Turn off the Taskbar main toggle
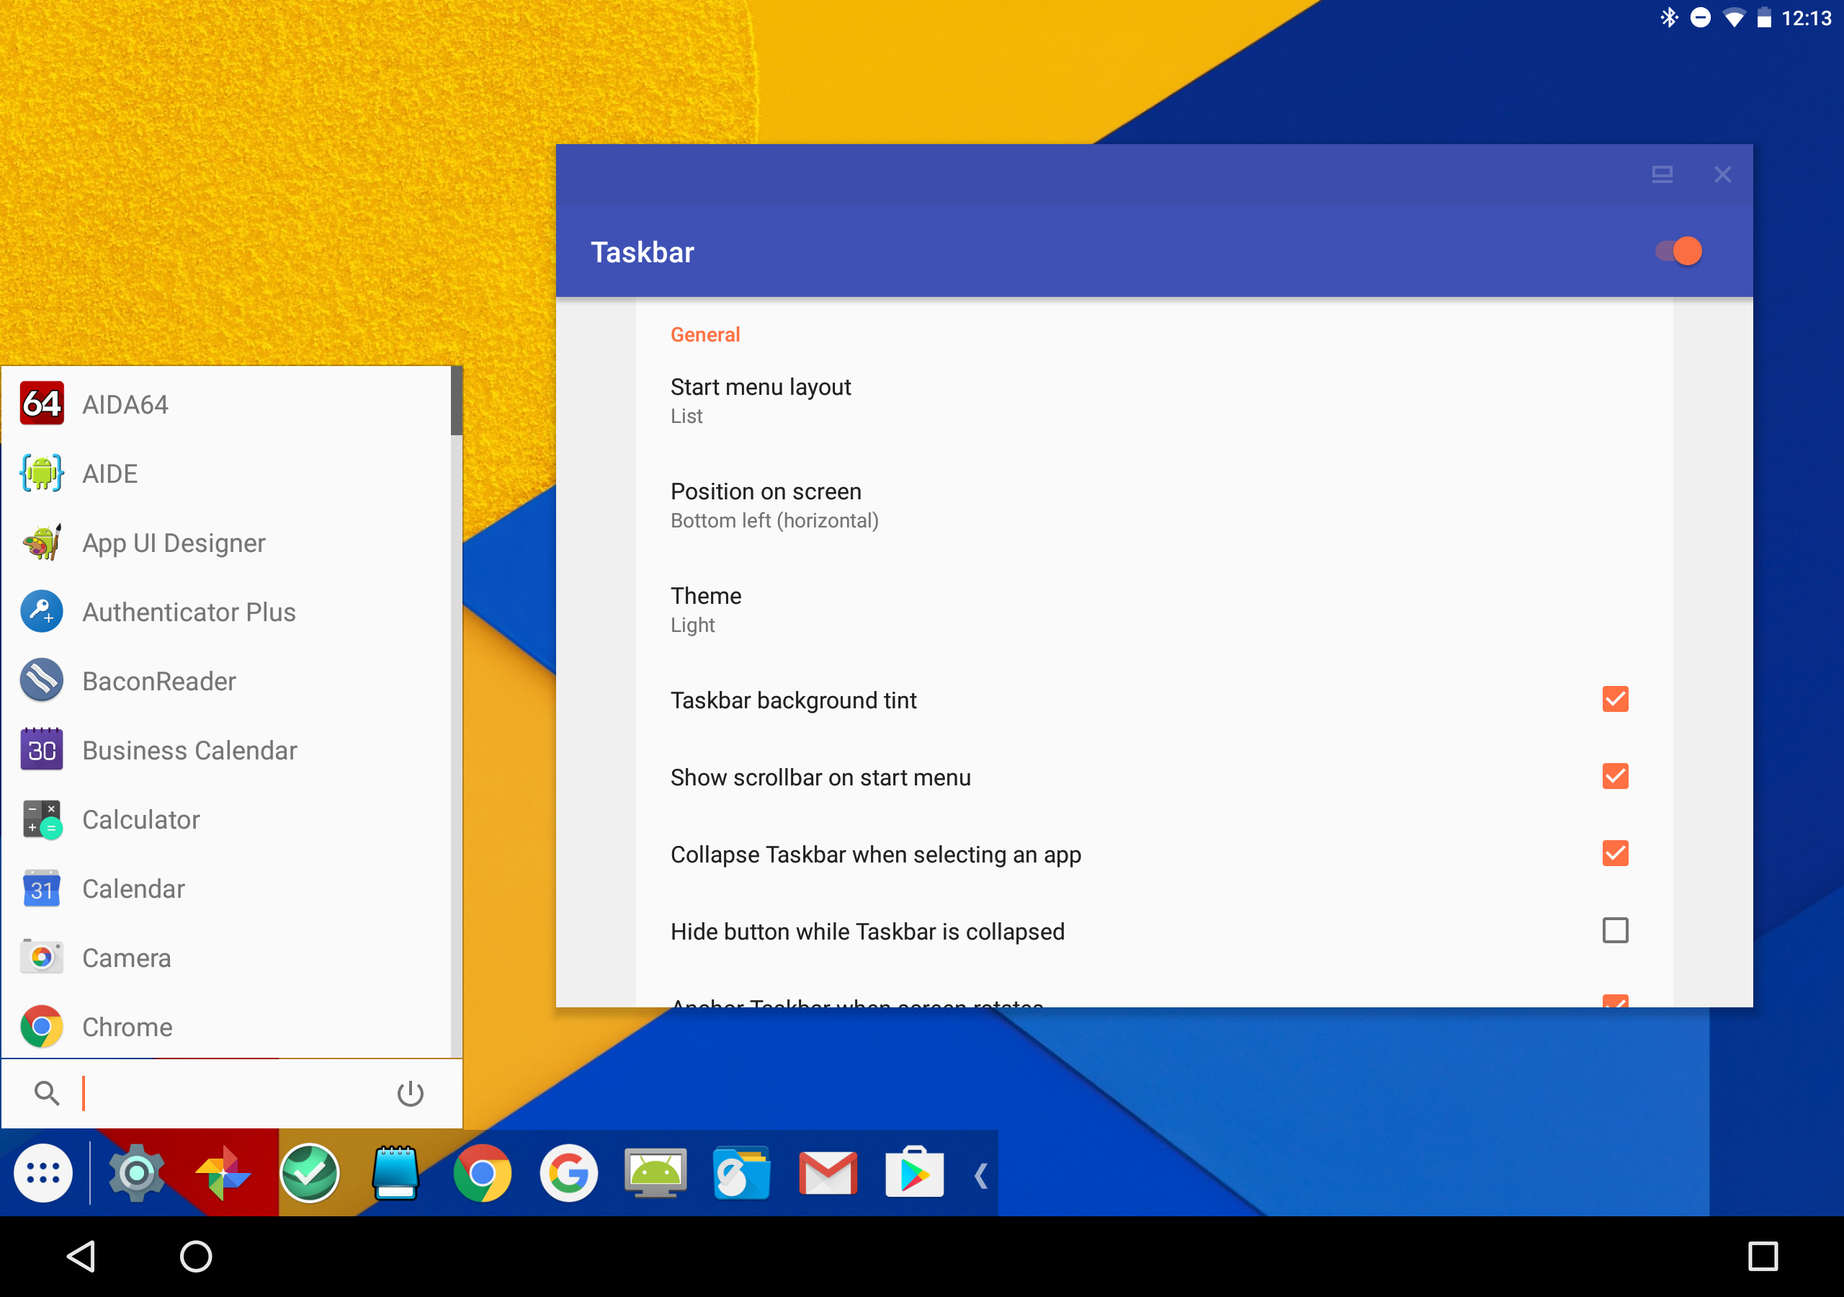This screenshot has width=1844, height=1297. click(1678, 251)
